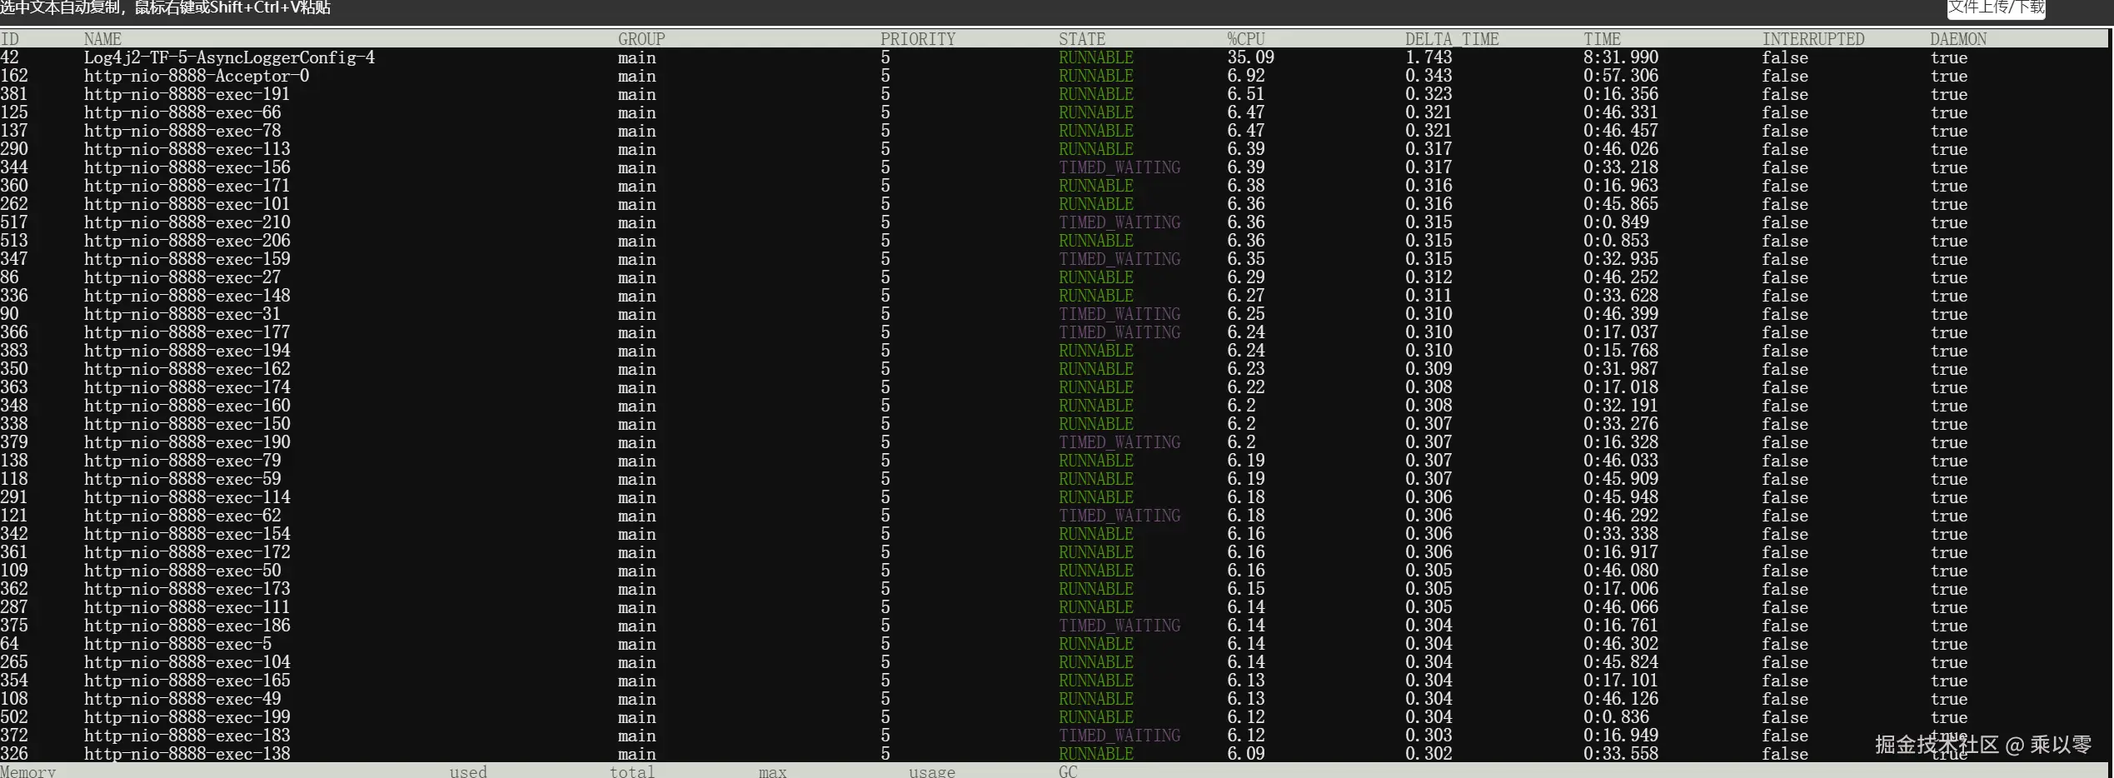
Task: Select thread name Log4j2-TF-5-AsyncLoggerConfig-4
Action: [x=229, y=57]
